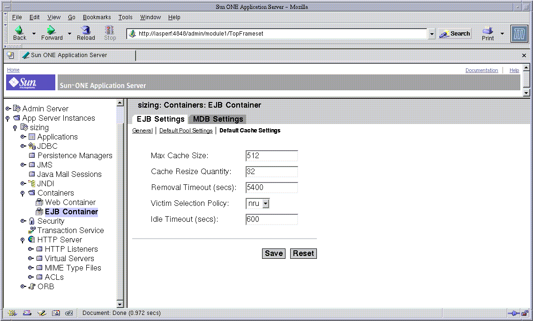
Task: Open Composer component in status bar
Action: [x=41, y=313]
